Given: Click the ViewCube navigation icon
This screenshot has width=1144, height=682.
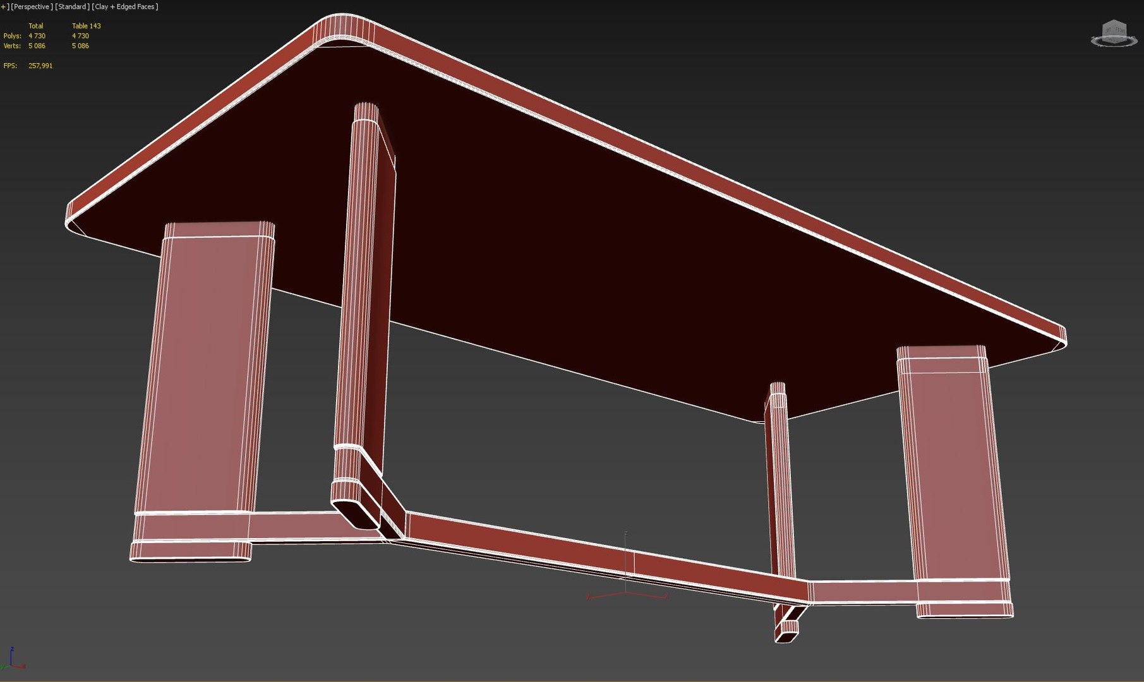Looking at the screenshot, I should [1114, 33].
